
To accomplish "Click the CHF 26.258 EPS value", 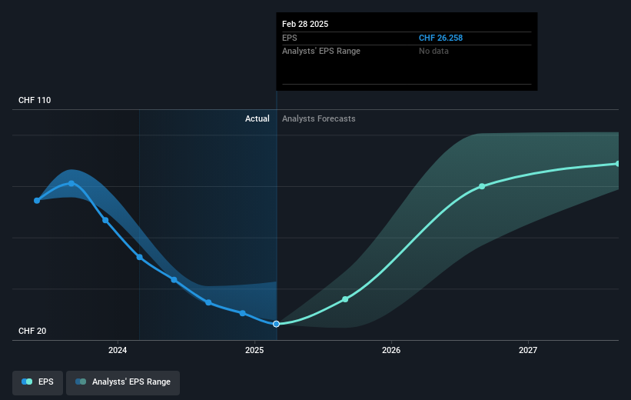I will tap(440, 38).
